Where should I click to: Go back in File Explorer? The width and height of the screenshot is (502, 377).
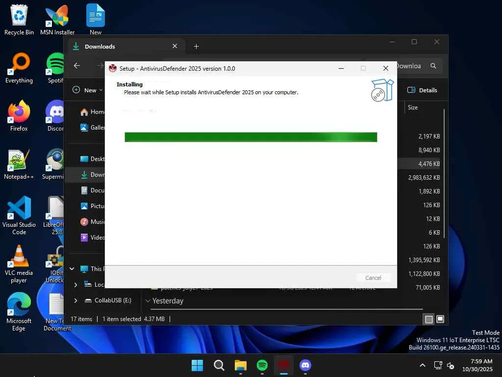click(x=77, y=66)
